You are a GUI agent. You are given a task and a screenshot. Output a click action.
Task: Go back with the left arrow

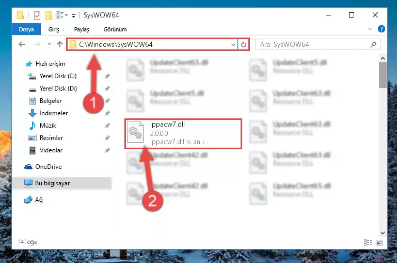22,44
